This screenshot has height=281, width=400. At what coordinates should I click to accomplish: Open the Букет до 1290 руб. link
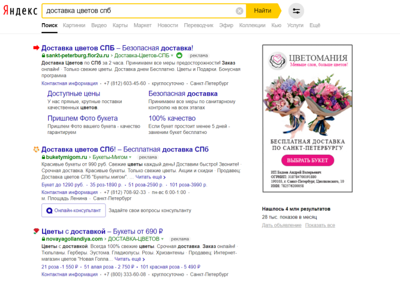click(x=62, y=184)
